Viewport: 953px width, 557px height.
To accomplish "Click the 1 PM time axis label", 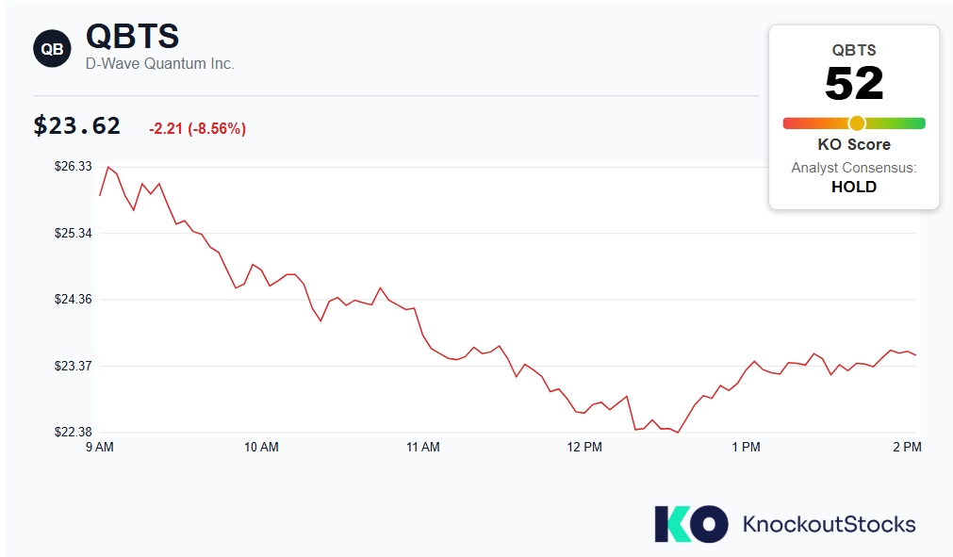I will coord(746,447).
